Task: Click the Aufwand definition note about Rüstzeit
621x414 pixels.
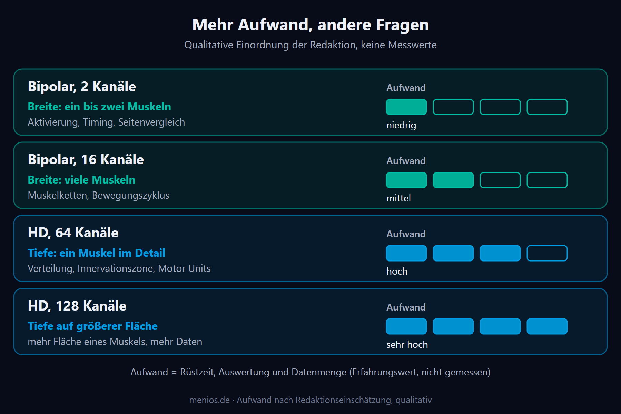Action: [x=310, y=372]
